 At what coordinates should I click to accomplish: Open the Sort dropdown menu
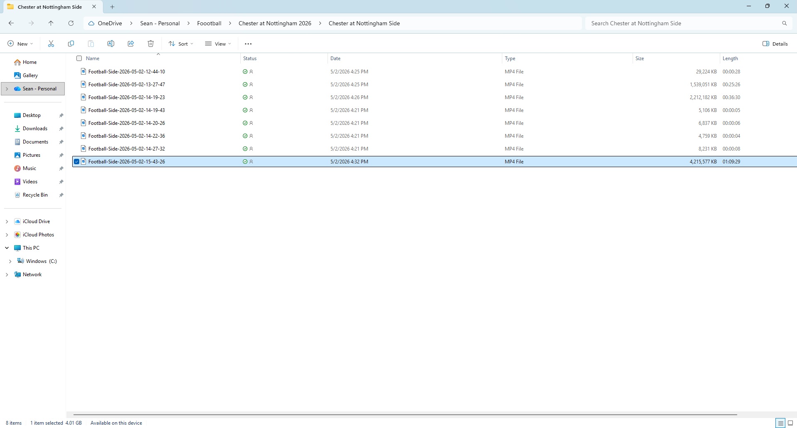tap(181, 44)
